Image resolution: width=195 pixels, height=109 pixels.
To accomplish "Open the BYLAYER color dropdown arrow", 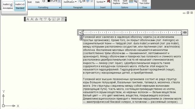I will click(x=59, y=1).
